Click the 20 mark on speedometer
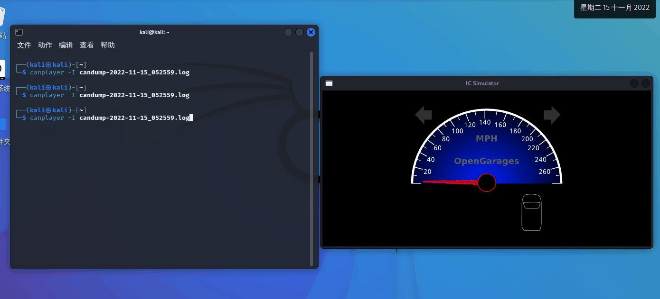The height and width of the screenshot is (299, 660). [427, 172]
